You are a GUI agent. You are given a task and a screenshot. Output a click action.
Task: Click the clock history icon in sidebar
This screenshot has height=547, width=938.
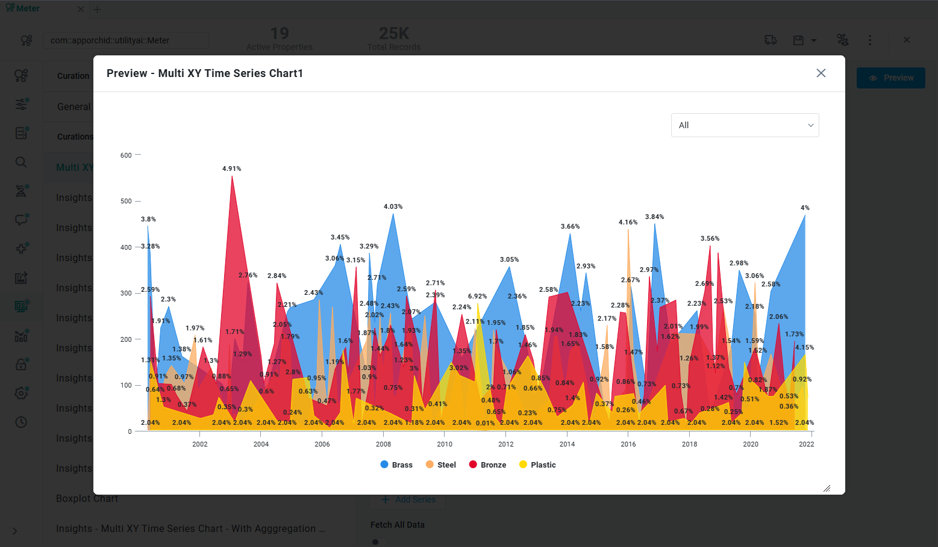21,422
